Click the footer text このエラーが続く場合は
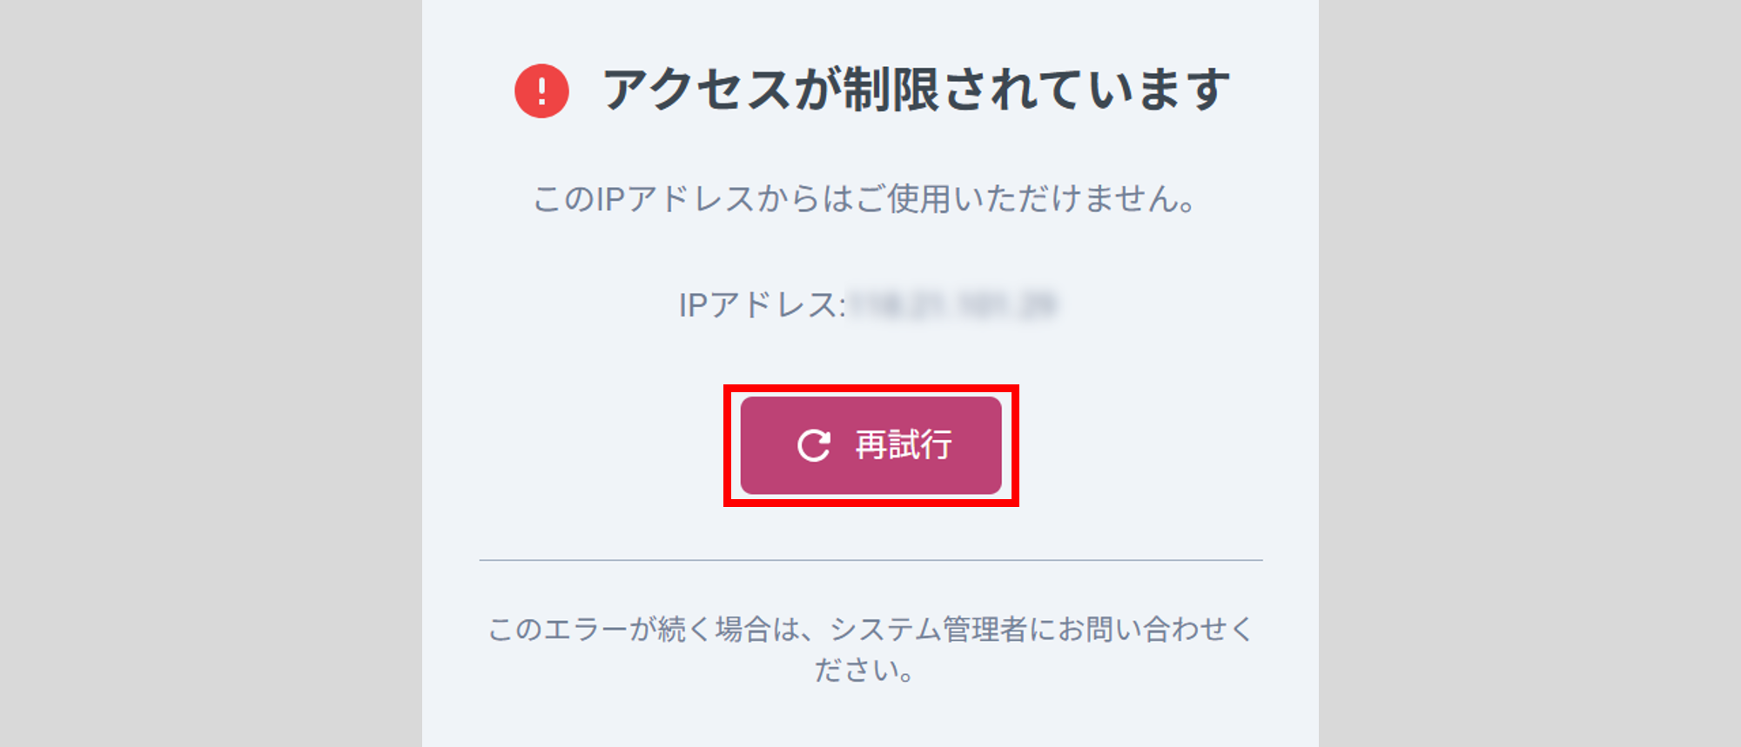The image size is (1741, 747). (629, 629)
